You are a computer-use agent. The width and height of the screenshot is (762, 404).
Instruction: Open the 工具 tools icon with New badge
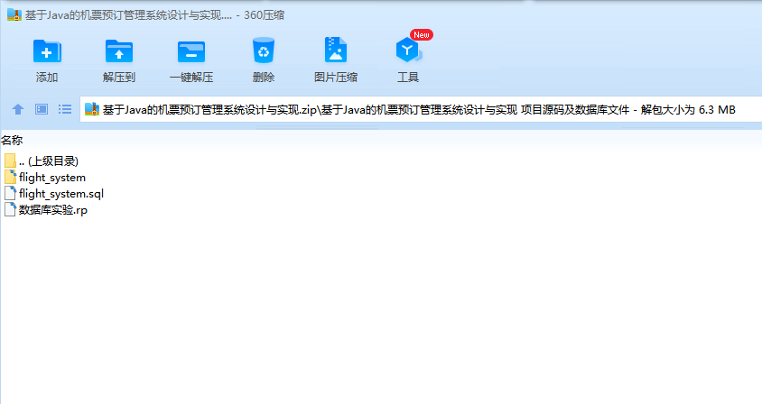point(409,50)
